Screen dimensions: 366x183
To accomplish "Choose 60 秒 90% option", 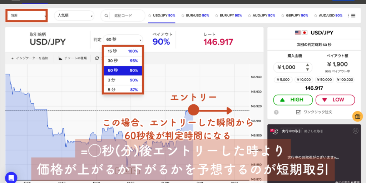I will [x=123, y=70].
